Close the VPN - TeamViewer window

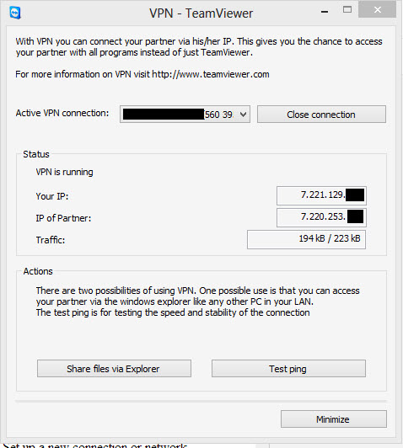tap(377, 10)
